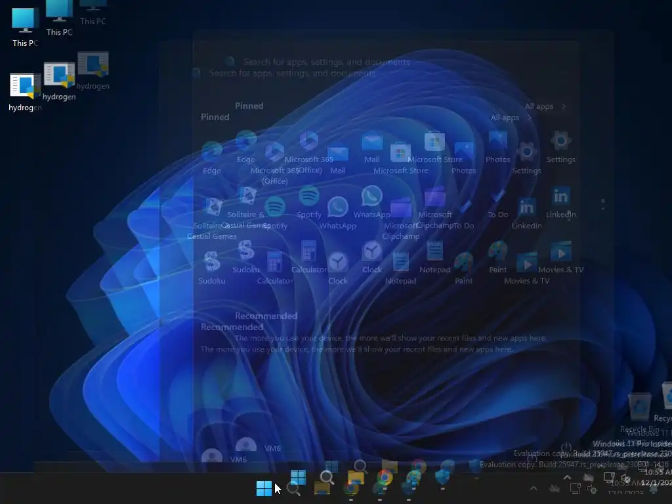Open Microsoft Clipchamp pinned app
This screenshot has height=504, width=672.
pyautogui.click(x=401, y=219)
